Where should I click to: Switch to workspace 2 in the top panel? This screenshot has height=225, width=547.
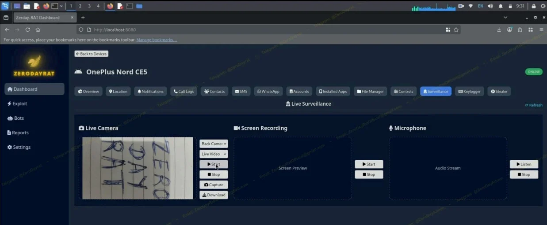pos(80,6)
